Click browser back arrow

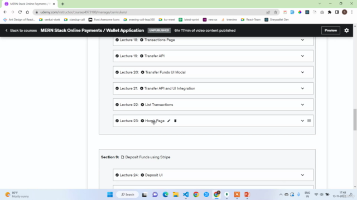5,12
